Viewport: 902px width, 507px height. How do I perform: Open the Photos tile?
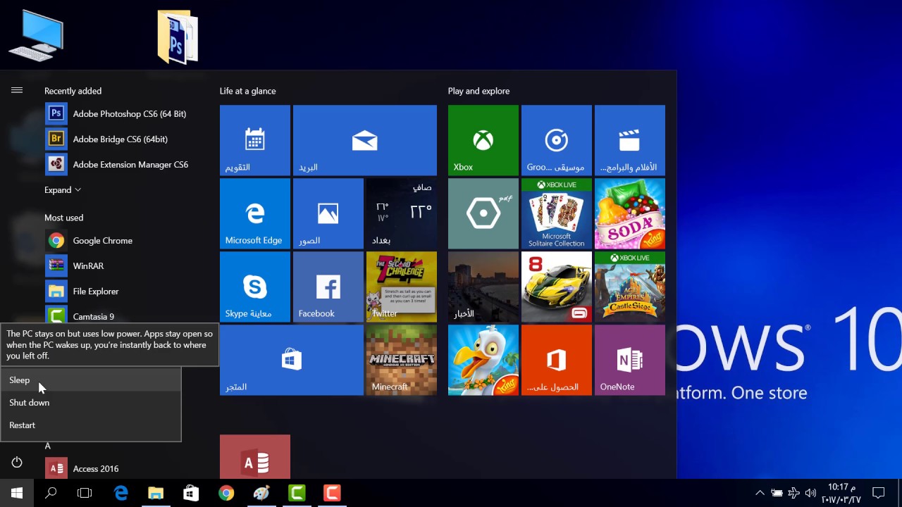[328, 213]
